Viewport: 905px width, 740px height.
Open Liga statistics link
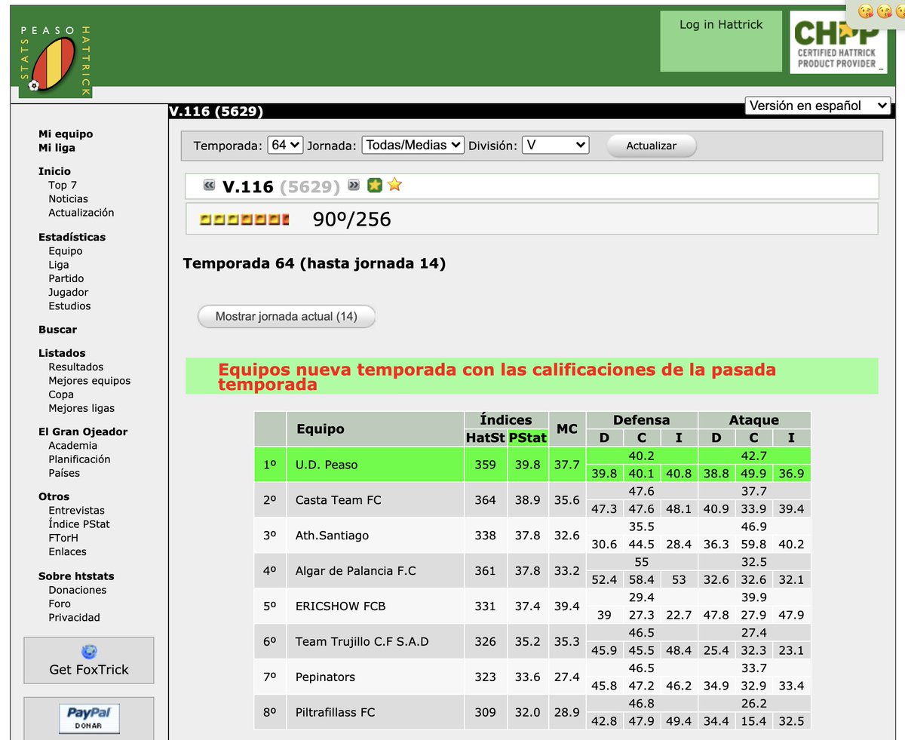(59, 265)
